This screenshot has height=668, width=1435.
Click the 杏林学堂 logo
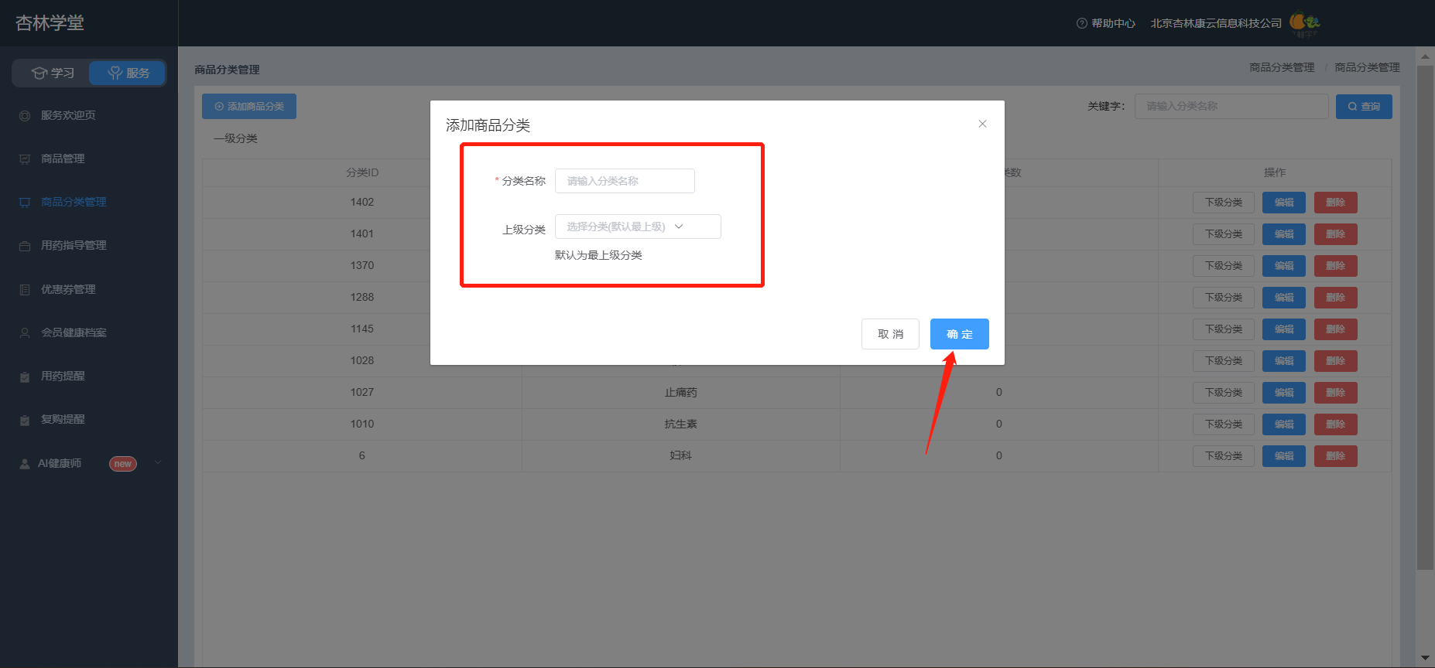[x=50, y=23]
